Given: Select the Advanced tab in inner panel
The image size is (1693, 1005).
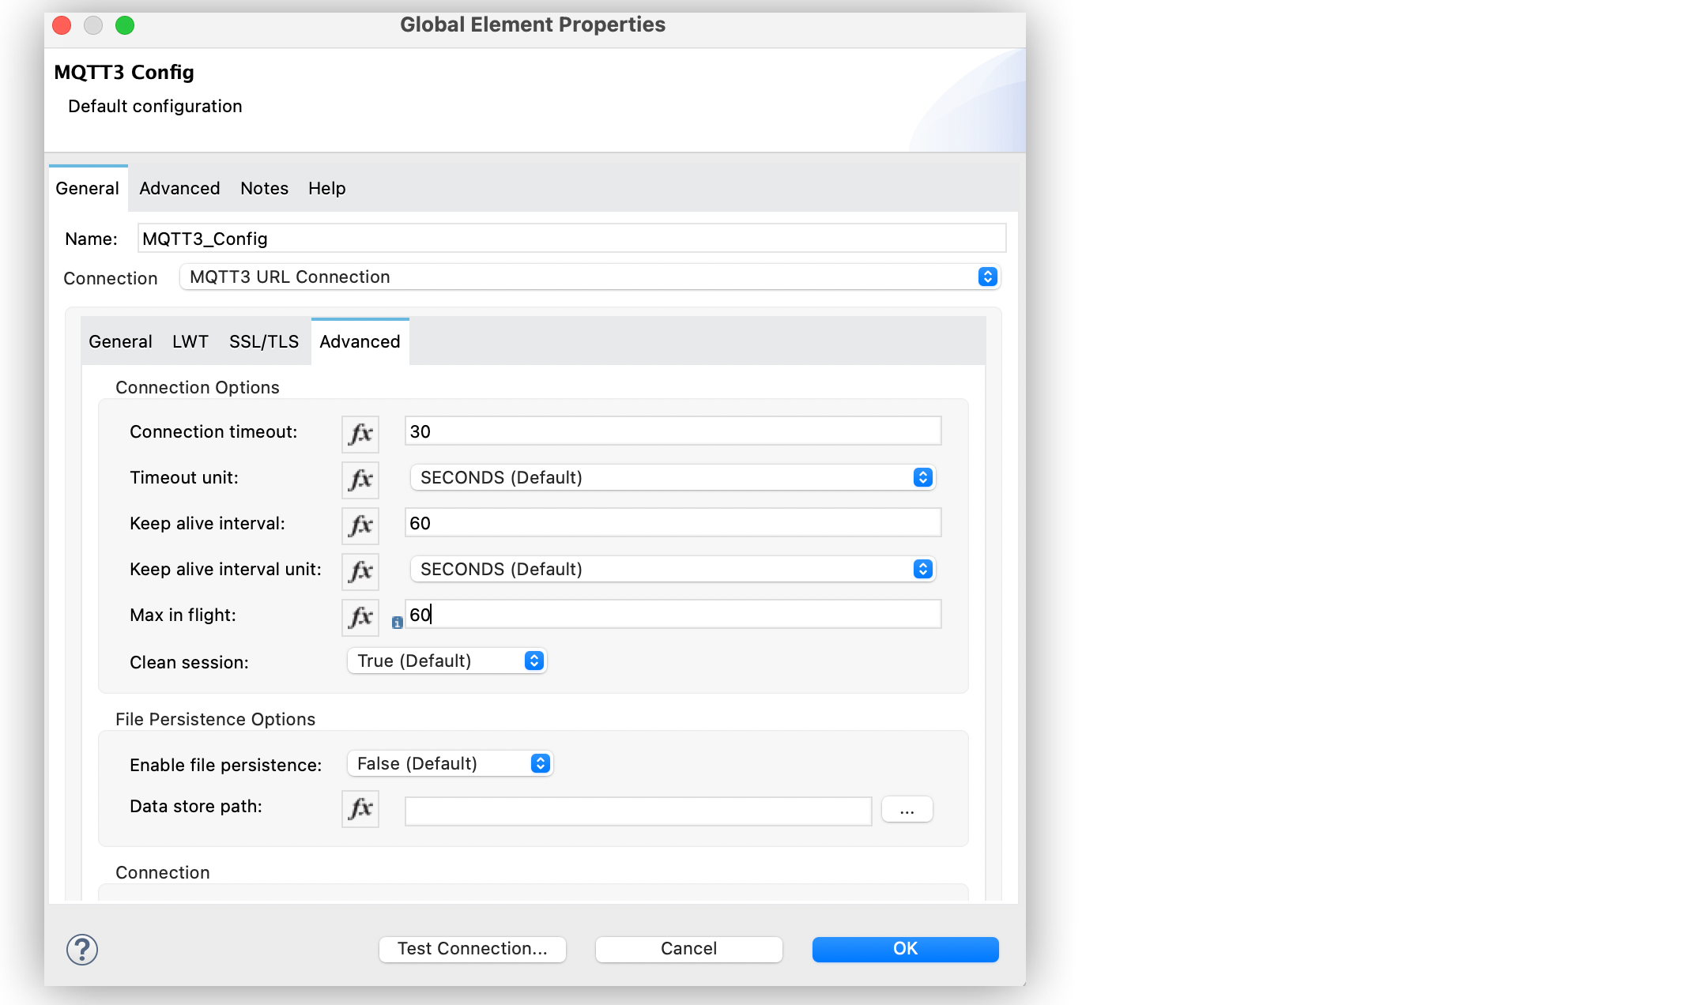Looking at the screenshot, I should click(x=359, y=341).
